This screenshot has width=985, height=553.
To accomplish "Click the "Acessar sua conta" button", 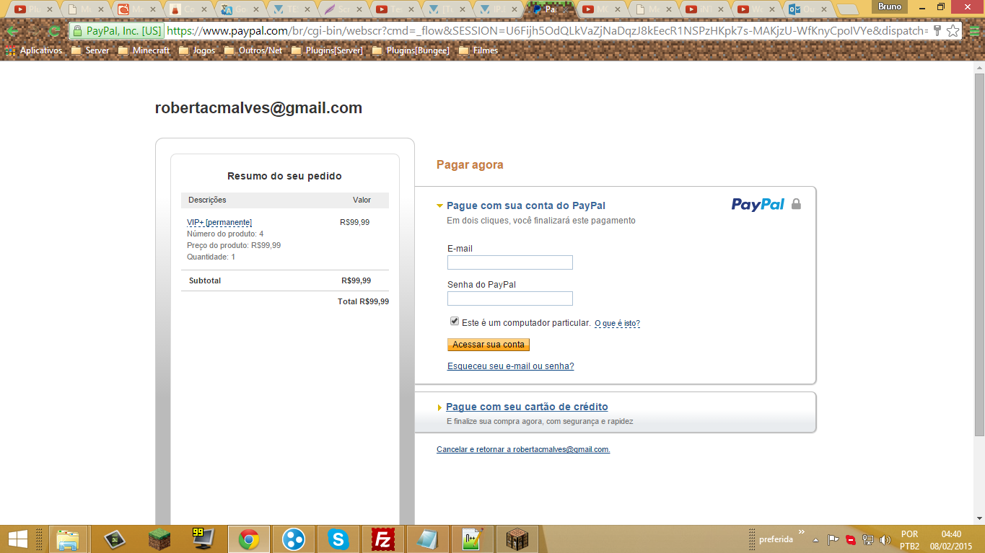I will [489, 345].
